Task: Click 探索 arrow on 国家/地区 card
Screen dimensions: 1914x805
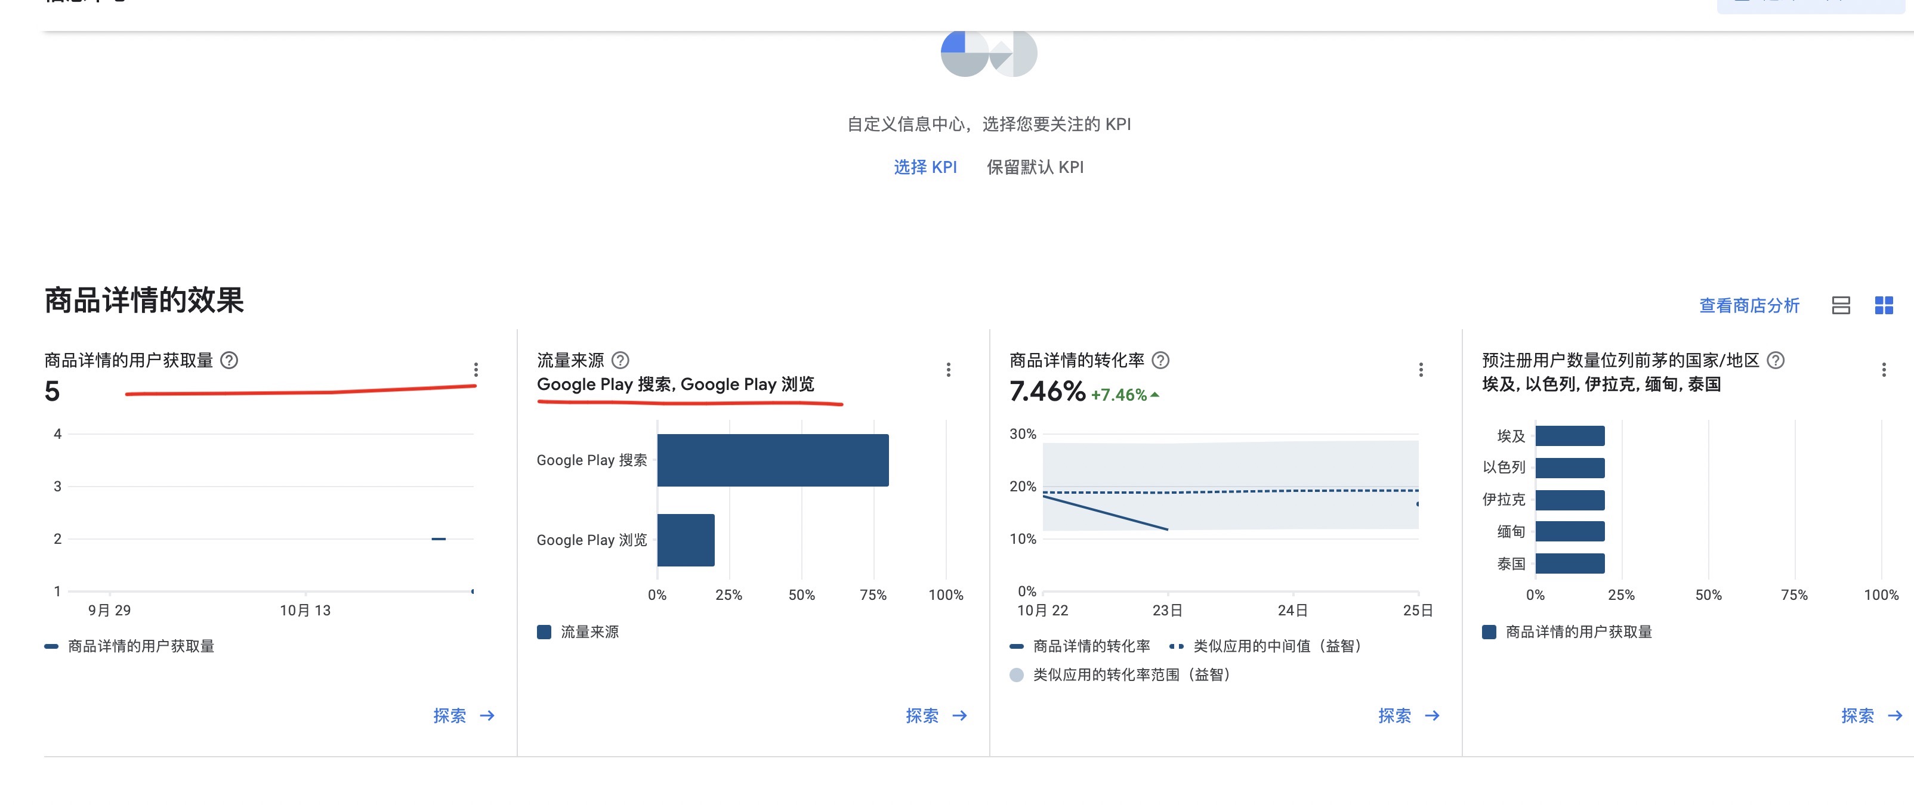Action: tap(1895, 716)
